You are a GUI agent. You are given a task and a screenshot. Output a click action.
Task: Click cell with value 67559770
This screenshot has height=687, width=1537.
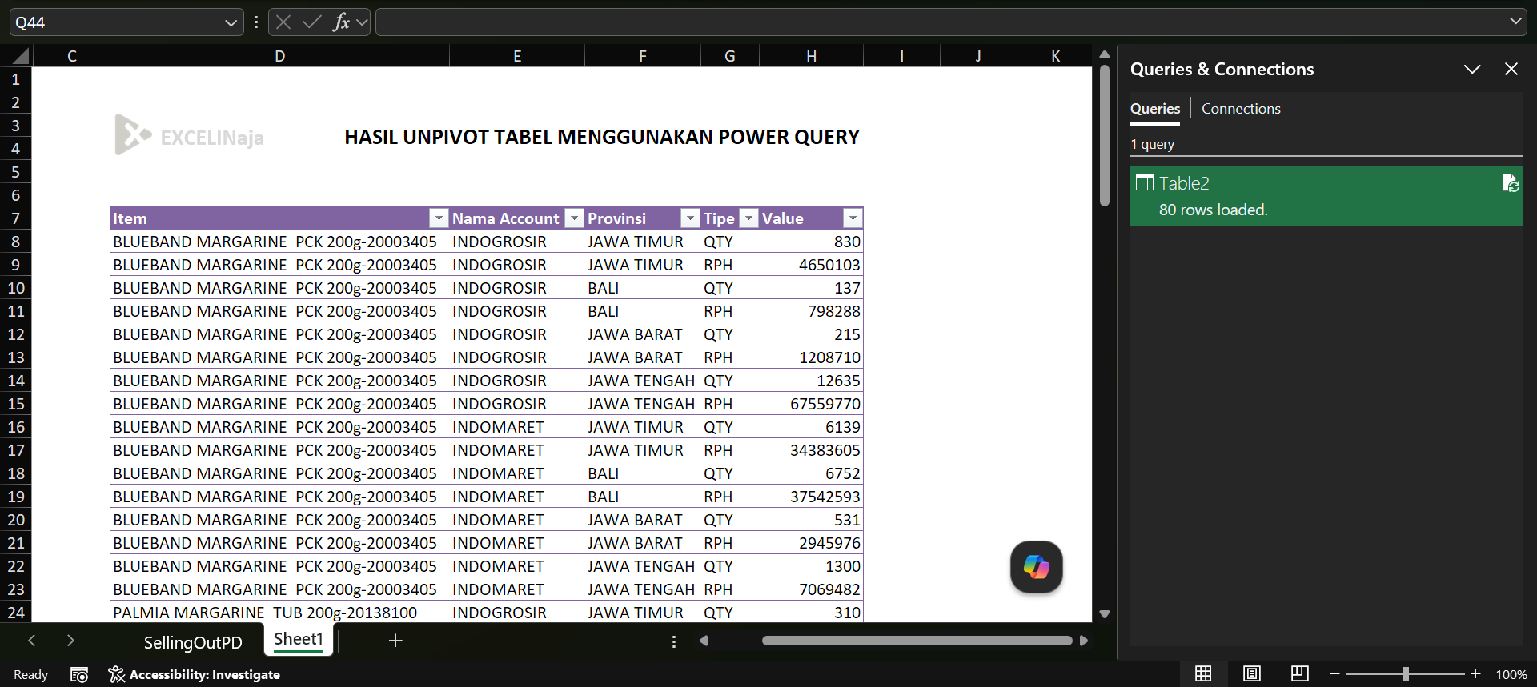811,404
